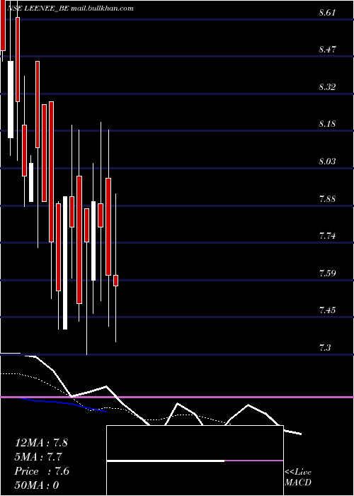Click the '<<Live MACD' label
The height and width of the screenshot is (496, 354).
pos(298,478)
